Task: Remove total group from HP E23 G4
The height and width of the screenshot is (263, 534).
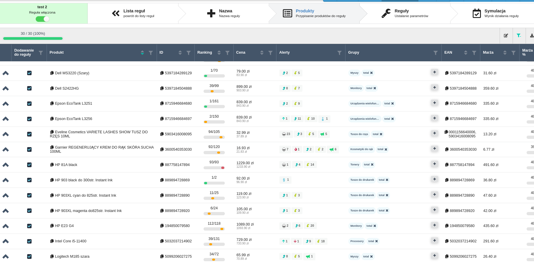Action: tap(375, 226)
